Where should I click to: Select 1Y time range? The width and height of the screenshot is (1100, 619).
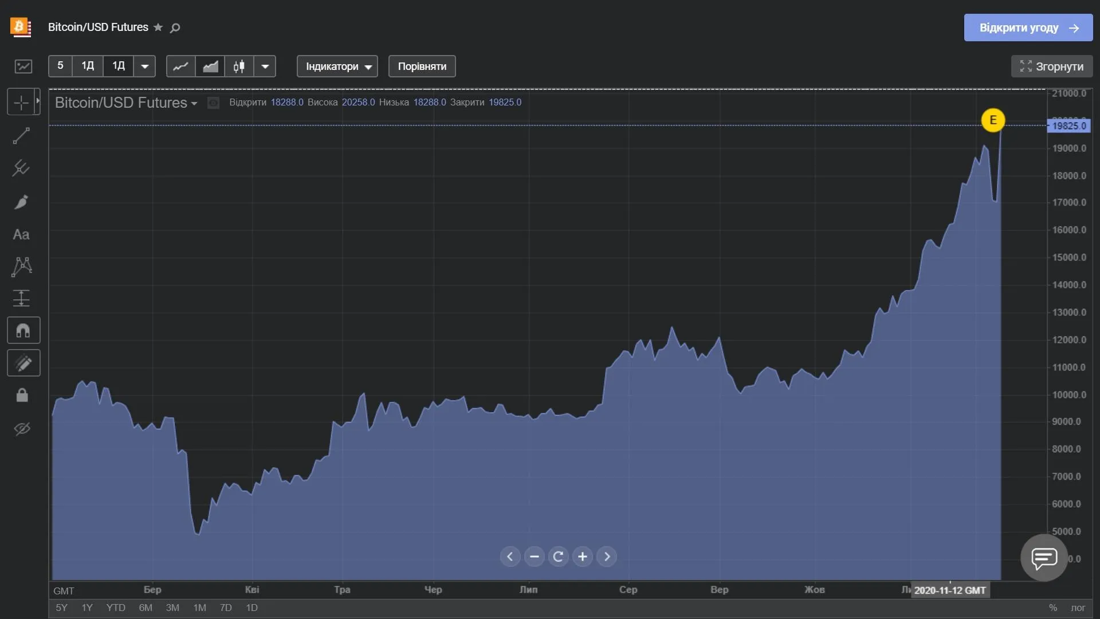(x=87, y=608)
